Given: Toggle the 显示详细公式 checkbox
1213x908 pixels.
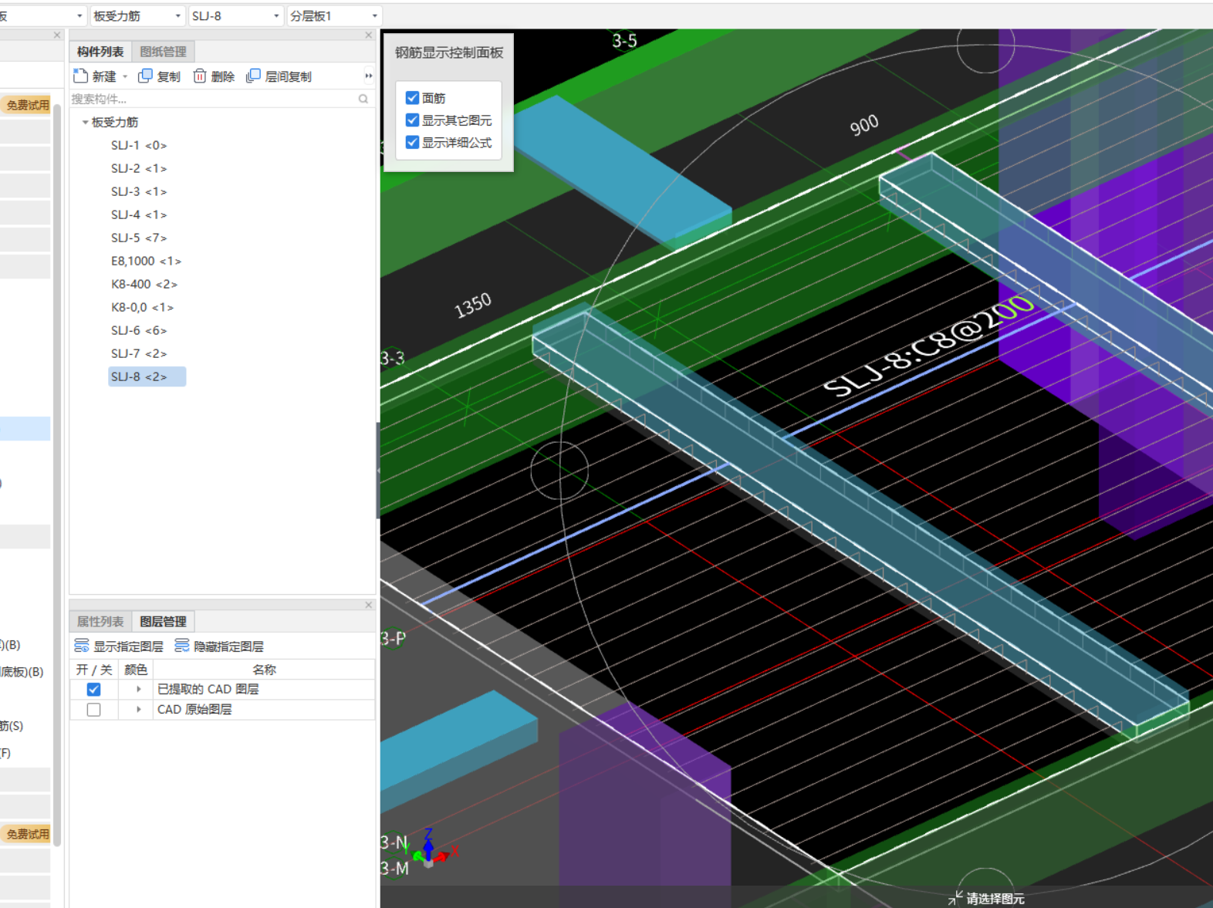Looking at the screenshot, I should [412, 143].
